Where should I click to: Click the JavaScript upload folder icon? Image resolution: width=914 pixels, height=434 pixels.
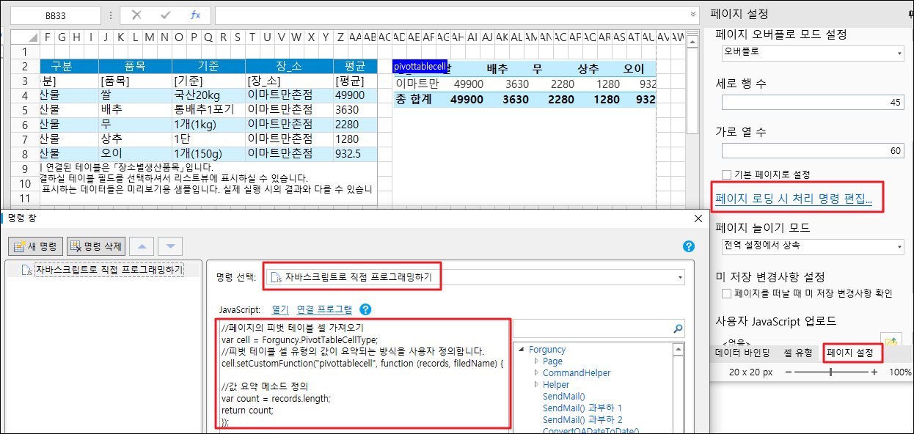[x=891, y=341]
